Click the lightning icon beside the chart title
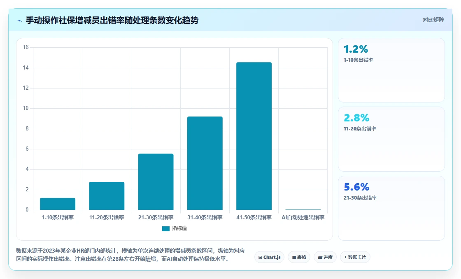The height and width of the screenshot is (279, 461). pos(20,21)
